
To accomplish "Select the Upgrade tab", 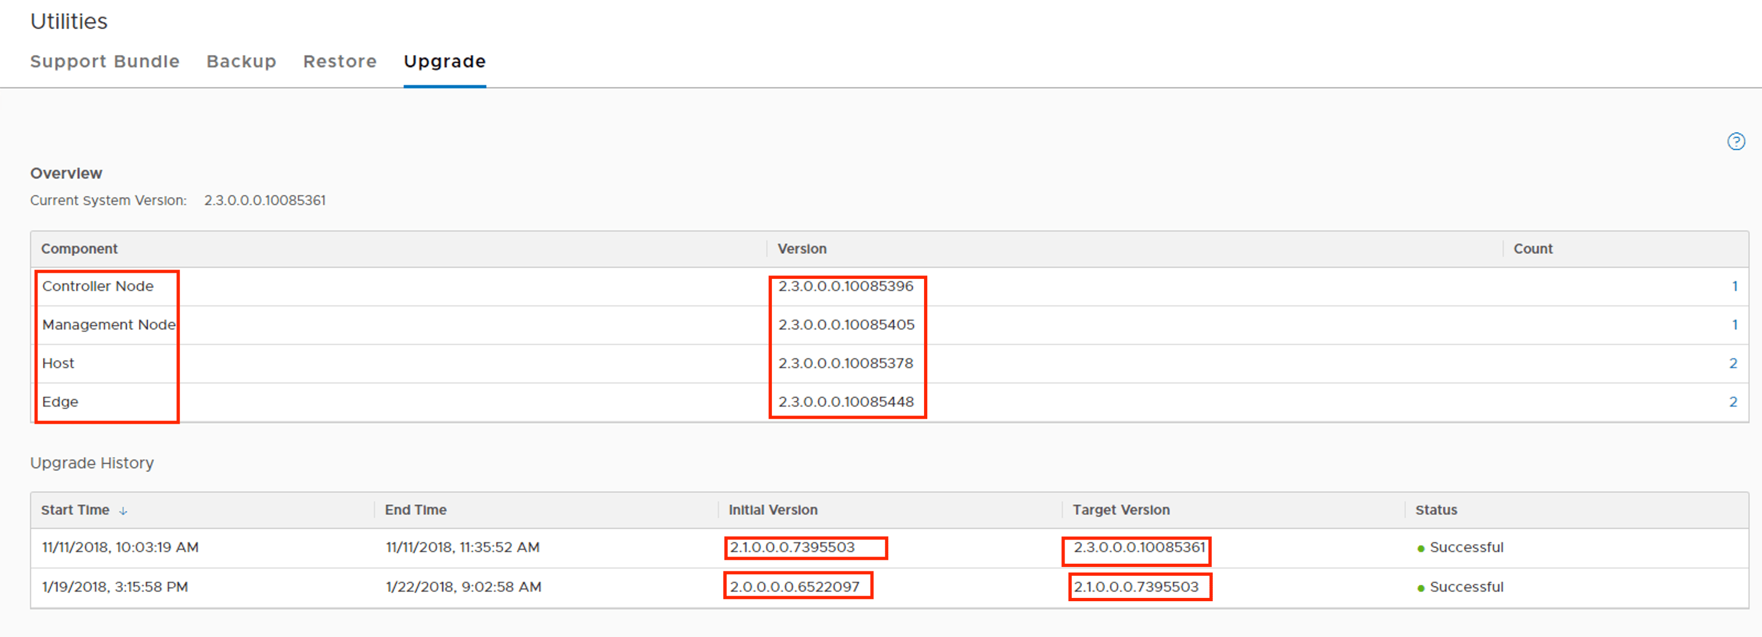I will pos(444,62).
